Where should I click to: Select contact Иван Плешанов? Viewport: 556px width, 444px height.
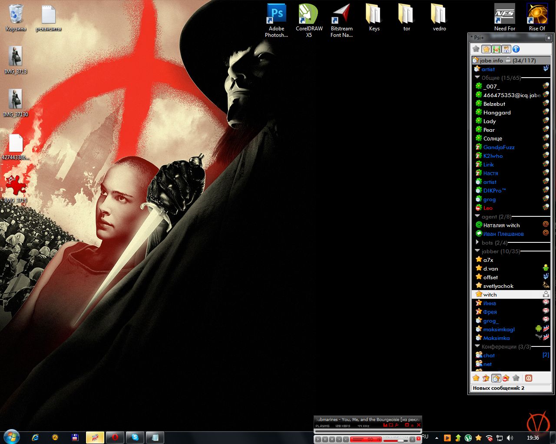click(x=511, y=234)
